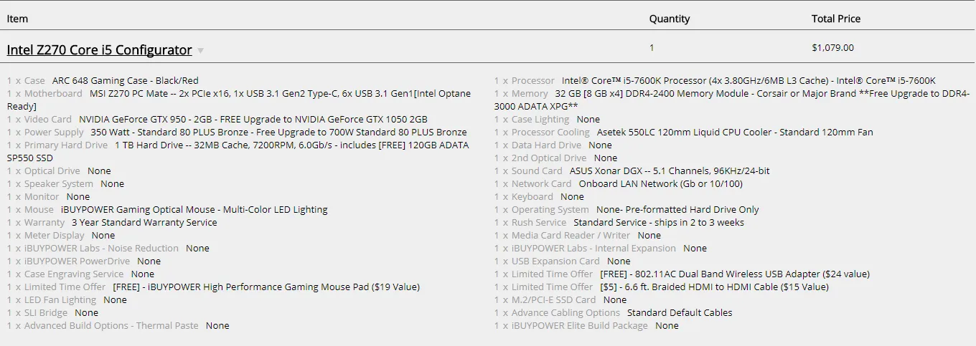Click the ASUS Xonar DGX sound card line
The height and width of the screenshot is (346, 976).
click(669, 171)
